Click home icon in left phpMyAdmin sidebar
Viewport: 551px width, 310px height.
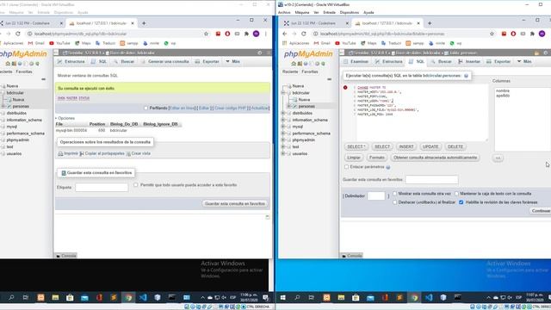(8, 64)
